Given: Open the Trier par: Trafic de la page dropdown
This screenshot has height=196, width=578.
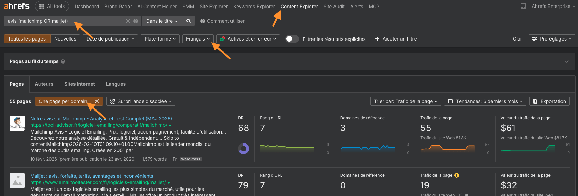Looking at the screenshot, I should point(406,101).
